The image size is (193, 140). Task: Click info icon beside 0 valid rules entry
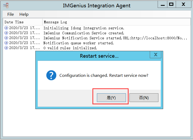[7, 48]
